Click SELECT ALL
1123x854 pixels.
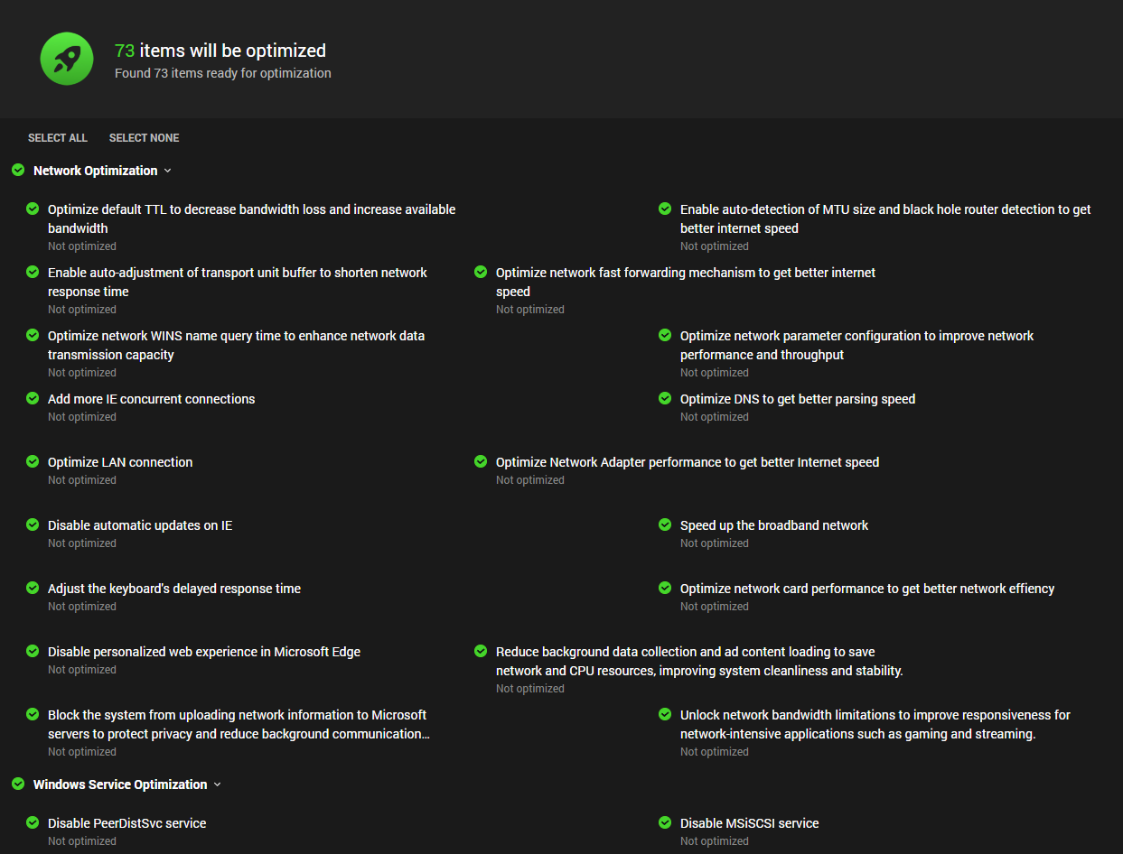(58, 138)
